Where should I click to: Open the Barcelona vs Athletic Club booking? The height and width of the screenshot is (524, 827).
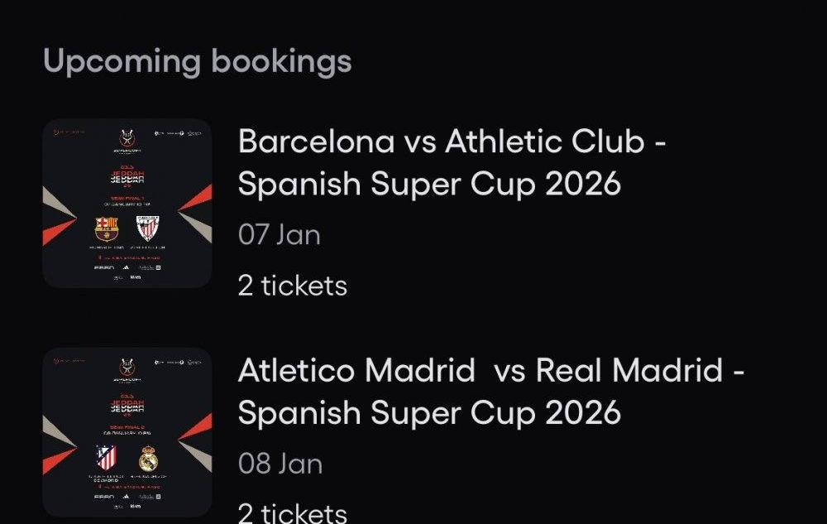click(452, 163)
